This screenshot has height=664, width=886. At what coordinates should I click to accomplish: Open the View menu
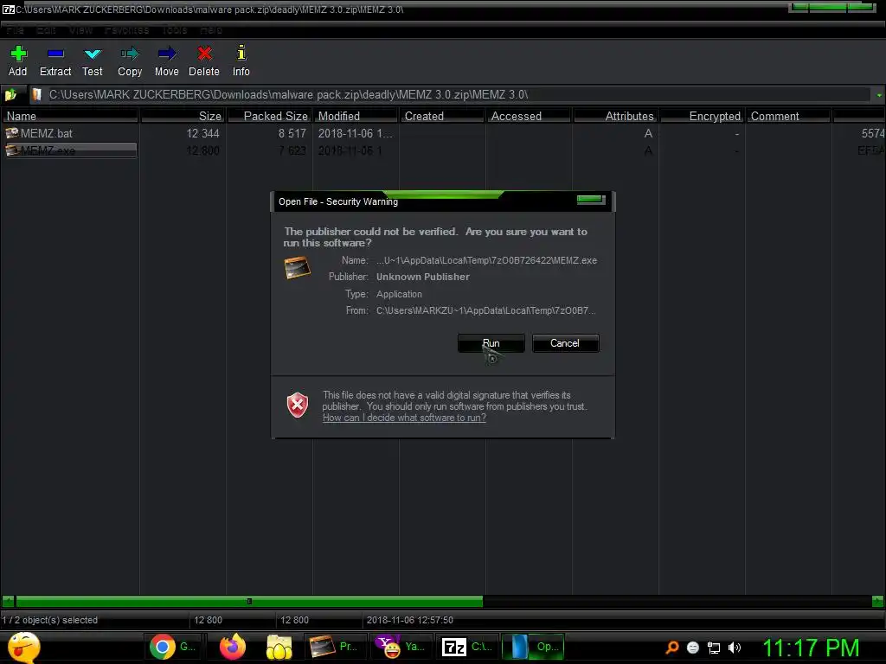(x=80, y=30)
